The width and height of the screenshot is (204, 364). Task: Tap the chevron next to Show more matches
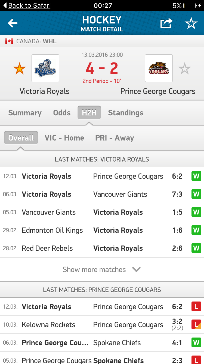[x=136, y=270]
